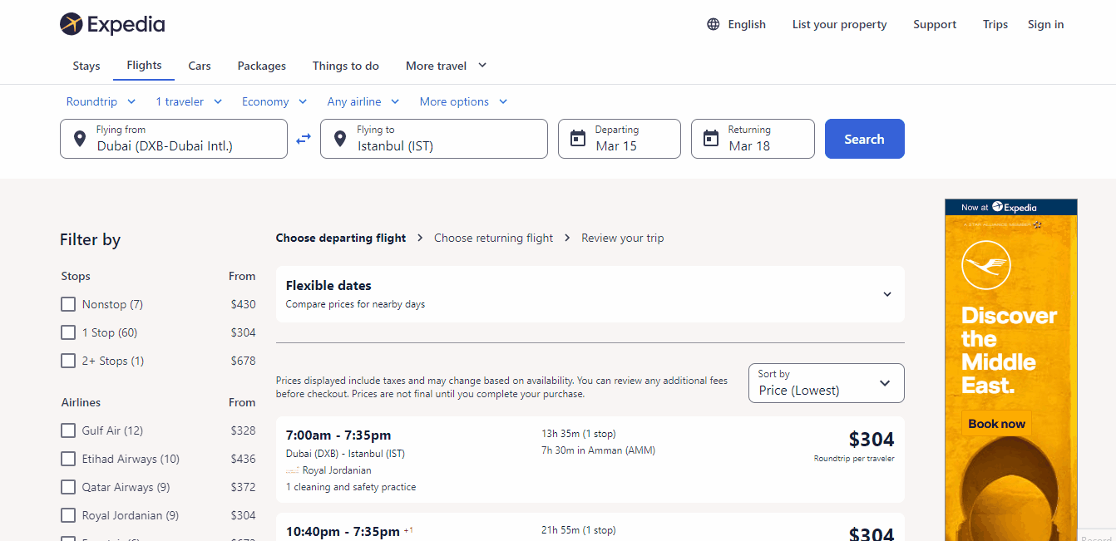Switch to the Things to do tab
1116x541 pixels.
click(346, 66)
